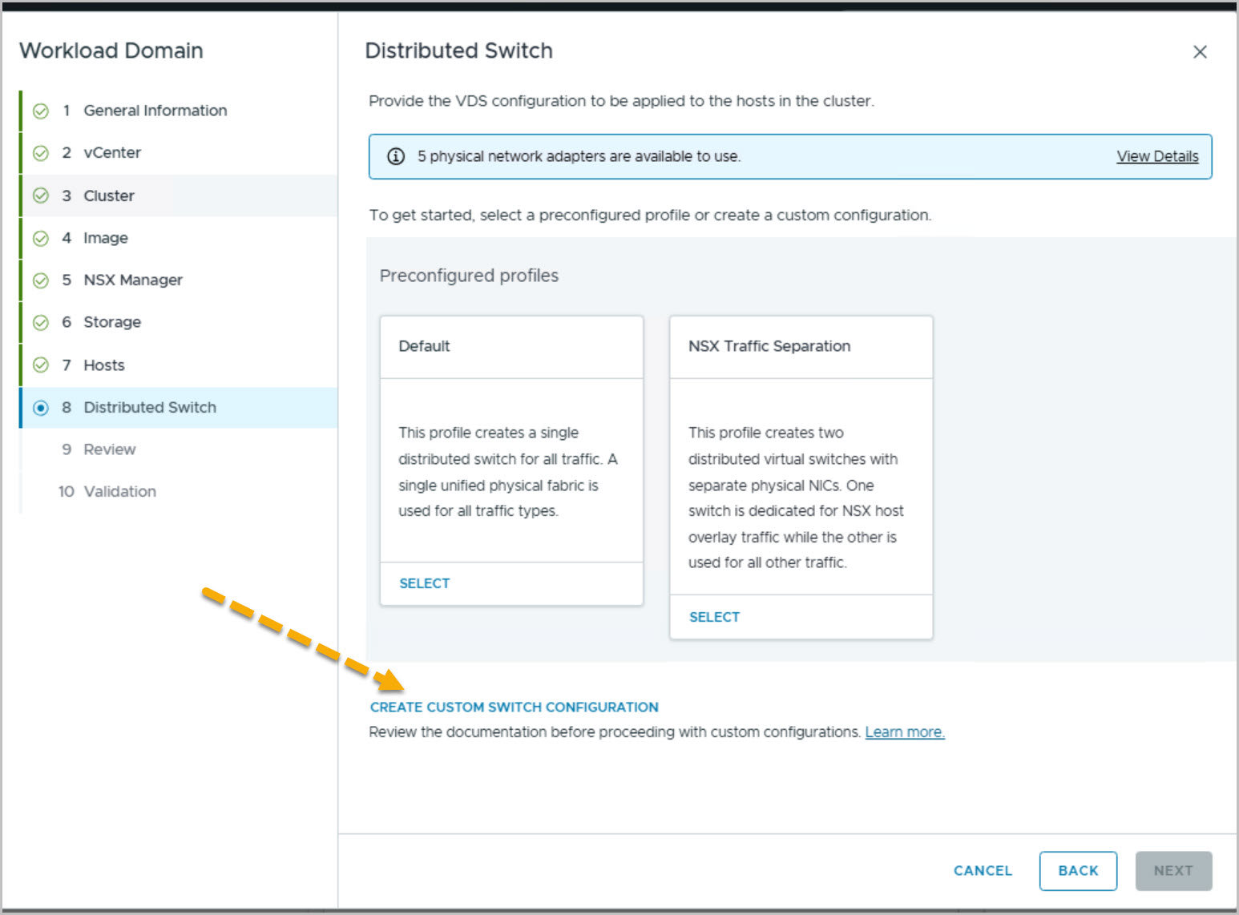Click step 10 Validation

click(180, 491)
